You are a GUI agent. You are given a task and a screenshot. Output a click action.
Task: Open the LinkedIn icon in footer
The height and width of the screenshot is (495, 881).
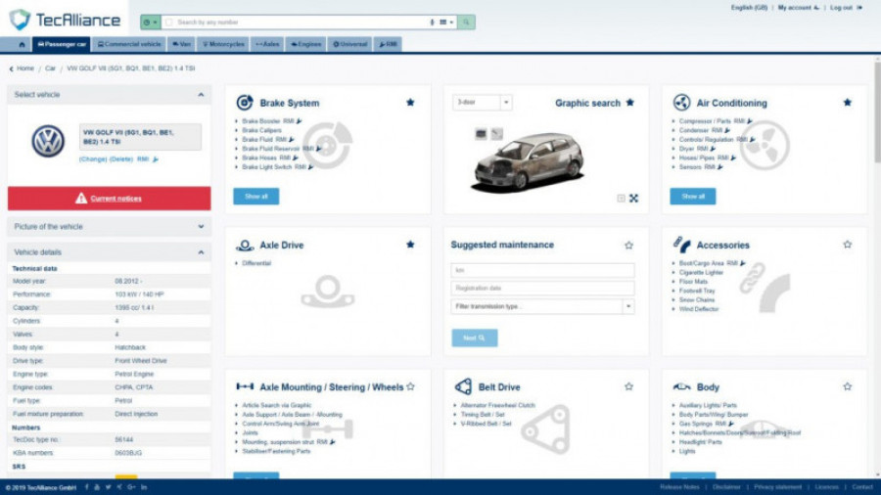145,487
